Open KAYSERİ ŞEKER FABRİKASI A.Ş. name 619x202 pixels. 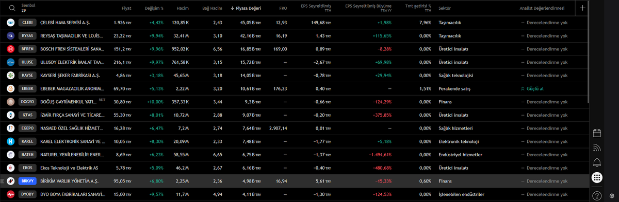(x=70, y=76)
